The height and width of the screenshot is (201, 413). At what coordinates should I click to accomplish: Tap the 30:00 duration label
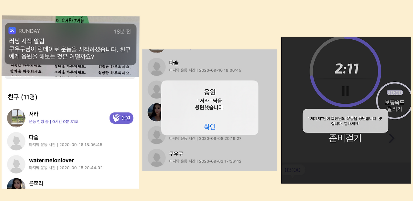[x=395, y=93]
